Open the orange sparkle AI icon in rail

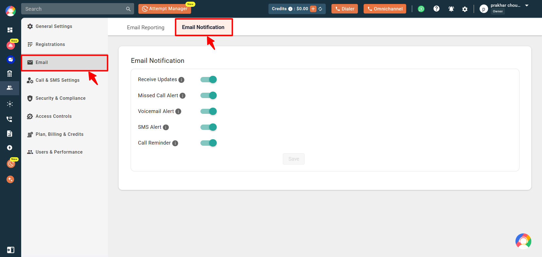[x=10, y=179]
